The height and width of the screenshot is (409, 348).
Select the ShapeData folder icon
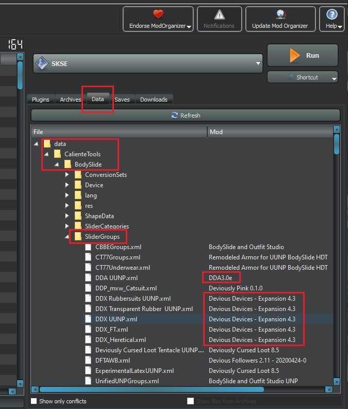click(78, 216)
